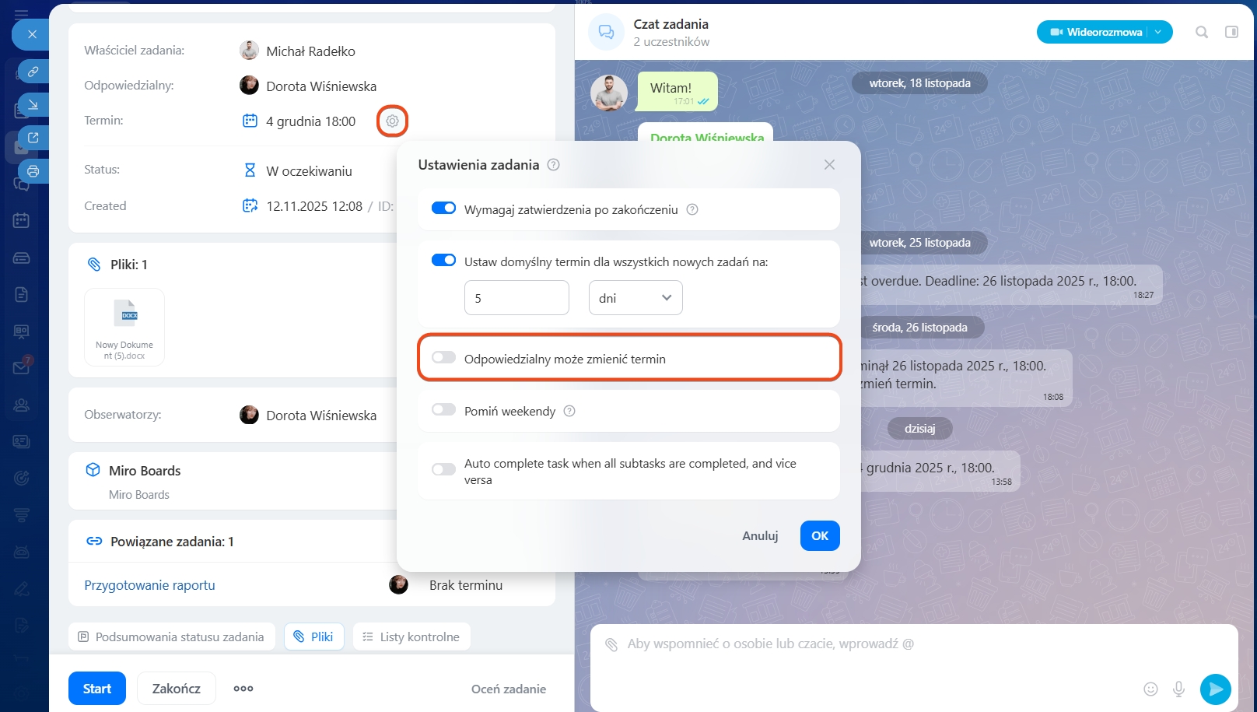This screenshot has height=712, width=1257.
Task: Toggle the chat sidebar panel icon
Action: point(1231,33)
